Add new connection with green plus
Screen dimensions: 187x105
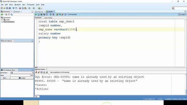tap(2, 15)
